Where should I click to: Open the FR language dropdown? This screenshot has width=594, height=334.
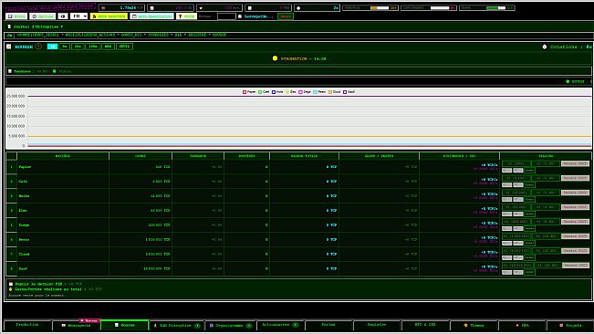[x=78, y=16]
